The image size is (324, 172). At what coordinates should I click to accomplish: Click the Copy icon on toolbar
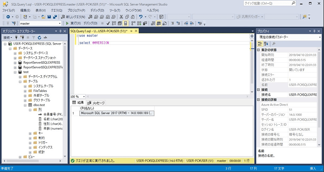[127, 17]
